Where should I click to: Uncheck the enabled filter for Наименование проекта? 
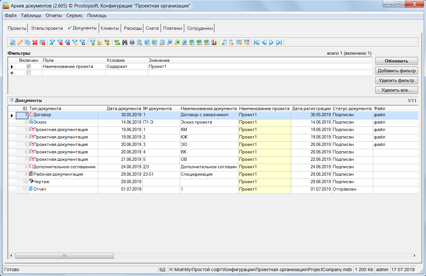[29, 67]
